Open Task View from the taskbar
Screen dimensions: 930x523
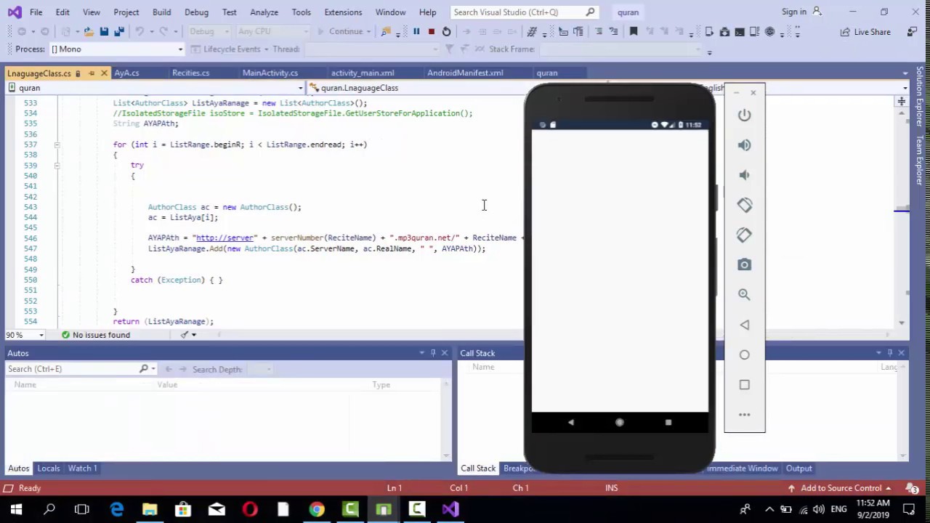tap(82, 509)
